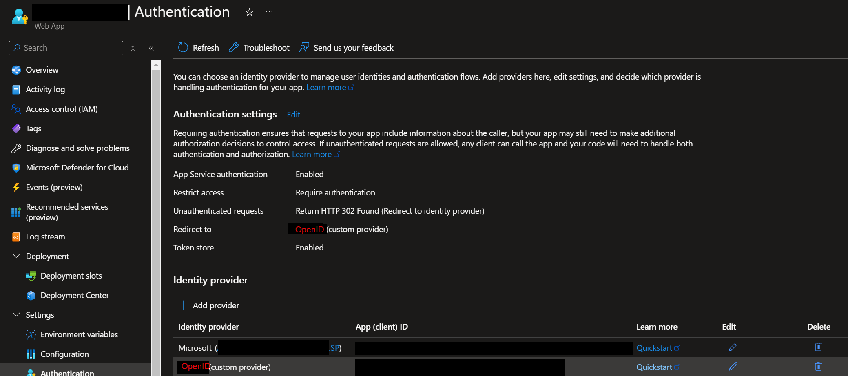Click the Deployment Center cube icon
The image size is (848, 376).
(x=31, y=296)
